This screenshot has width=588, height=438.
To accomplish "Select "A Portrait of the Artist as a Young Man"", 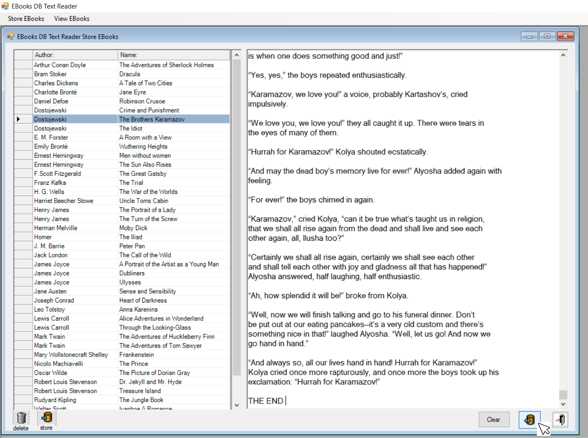I will [x=174, y=264].
